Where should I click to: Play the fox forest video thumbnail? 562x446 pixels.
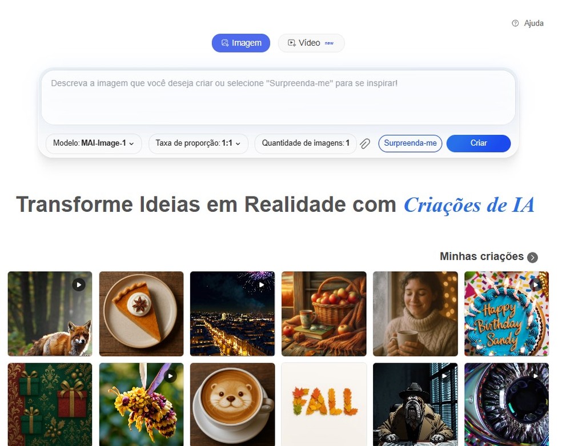coord(79,285)
